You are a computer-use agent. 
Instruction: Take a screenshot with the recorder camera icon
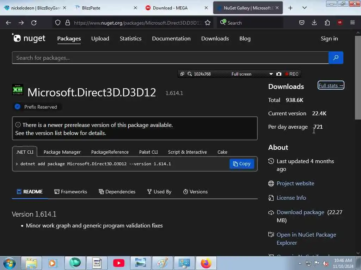[279, 74]
